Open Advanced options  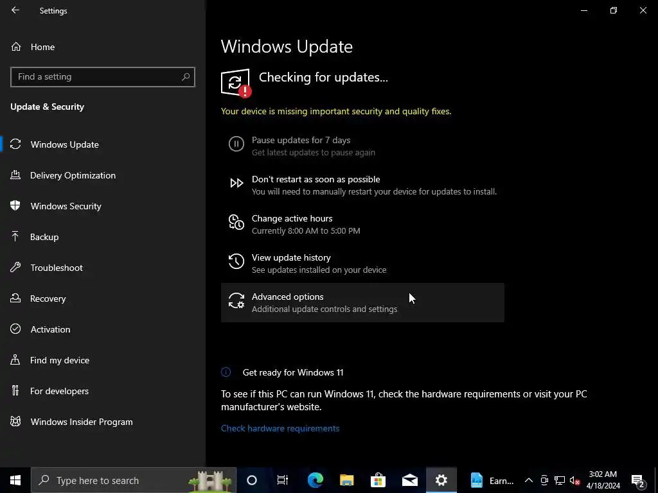pos(362,303)
